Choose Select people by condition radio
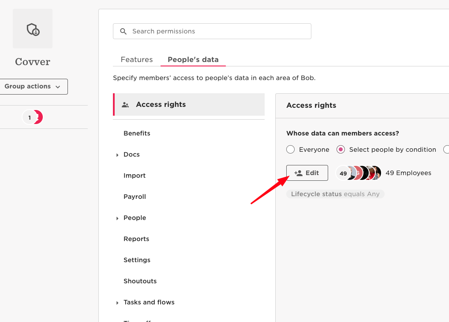This screenshot has width=449, height=322. point(340,150)
